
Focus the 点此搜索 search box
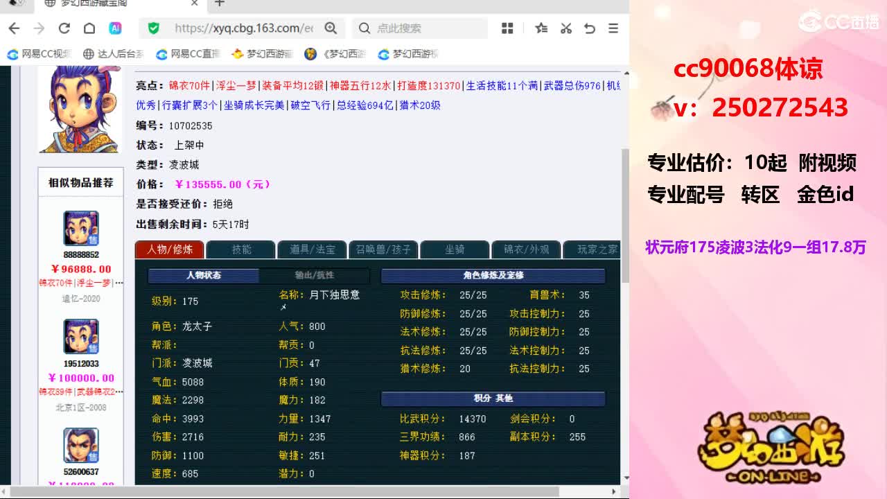pyautogui.click(x=419, y=28)
